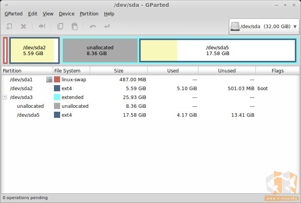Open the /dev/sda (32.00 GiB) device dropdown

click(x=264, y=27)
